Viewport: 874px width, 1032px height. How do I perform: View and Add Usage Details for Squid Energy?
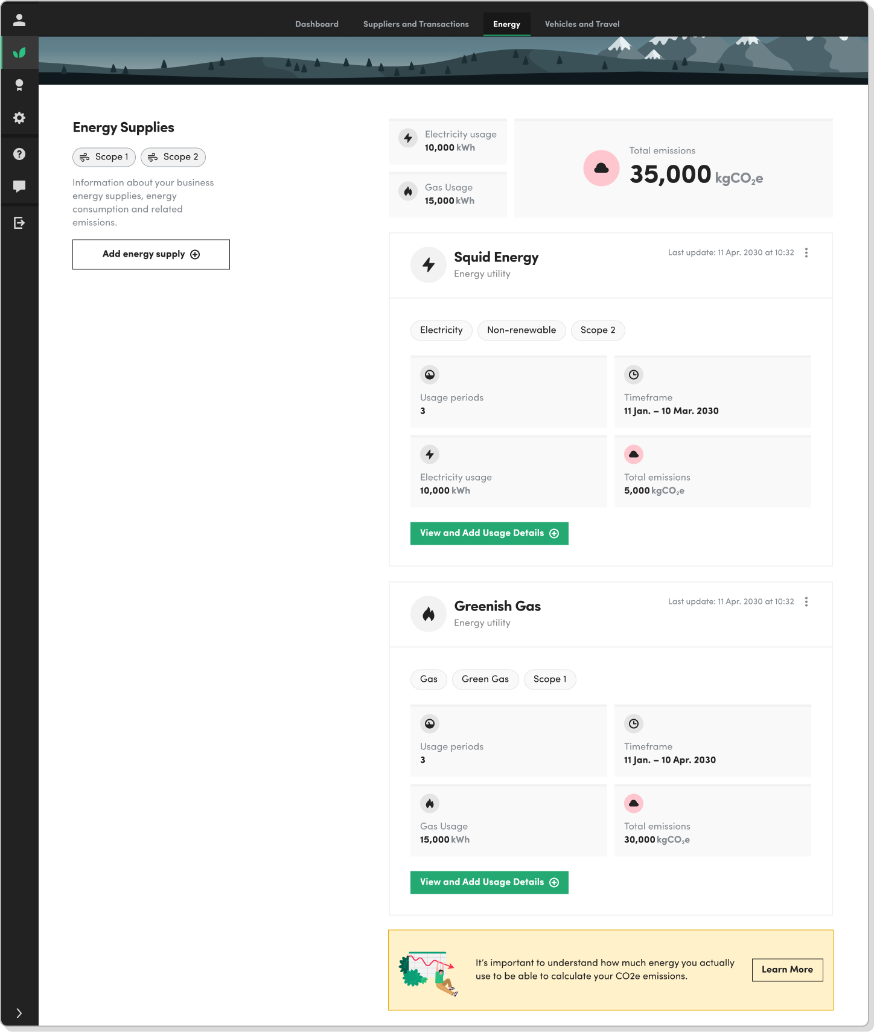click(490, 533)
